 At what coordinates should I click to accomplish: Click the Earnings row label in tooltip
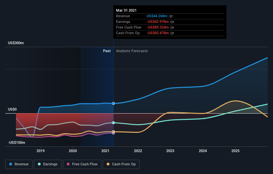tap(123, 22)
